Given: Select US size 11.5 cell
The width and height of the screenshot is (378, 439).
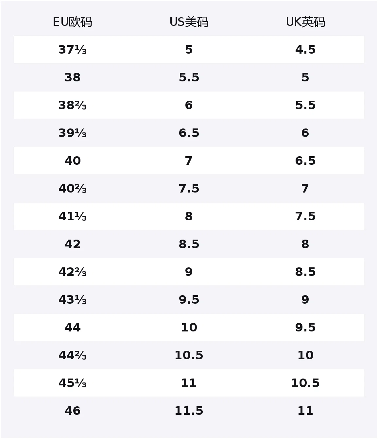Looking at the screenshot, I should tap(189, 411).
